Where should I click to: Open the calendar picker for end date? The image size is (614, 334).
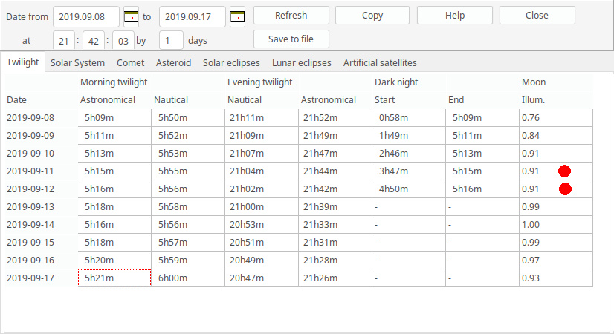click(x=238, y=16)
